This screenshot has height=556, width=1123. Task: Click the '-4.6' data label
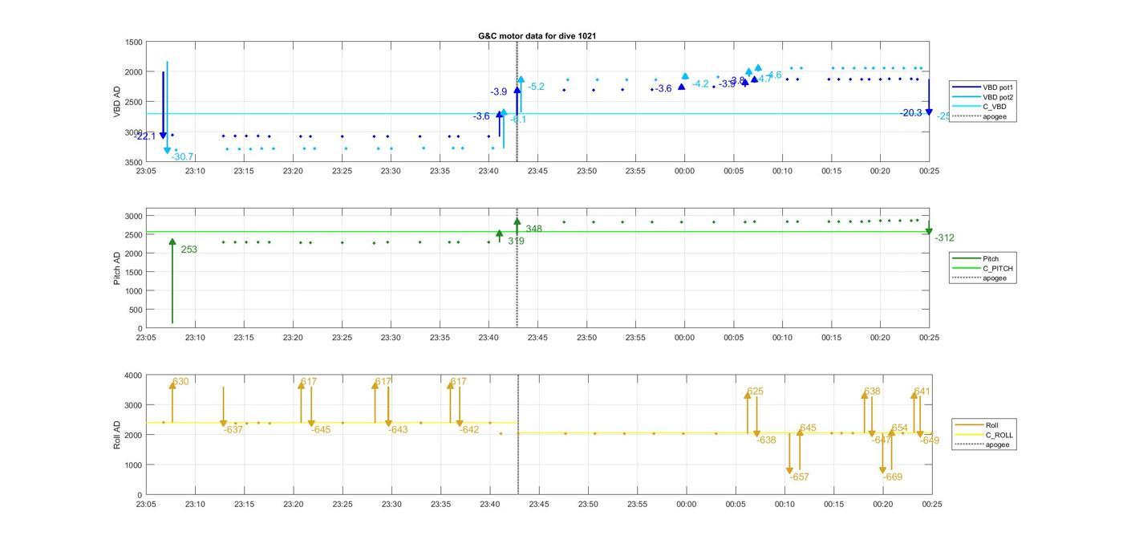[772, 75]
